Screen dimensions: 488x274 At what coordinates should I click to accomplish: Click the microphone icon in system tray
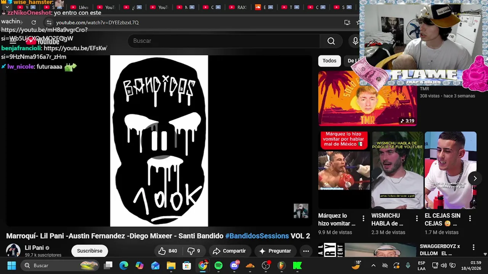(408, 266)
